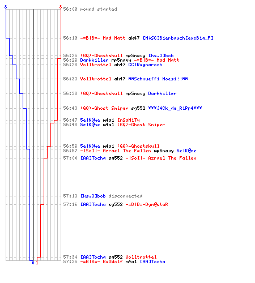The image size is (255, 283).
Task: Click victim InSaNiTy at 56:47
Action: [x=129, y=120]
